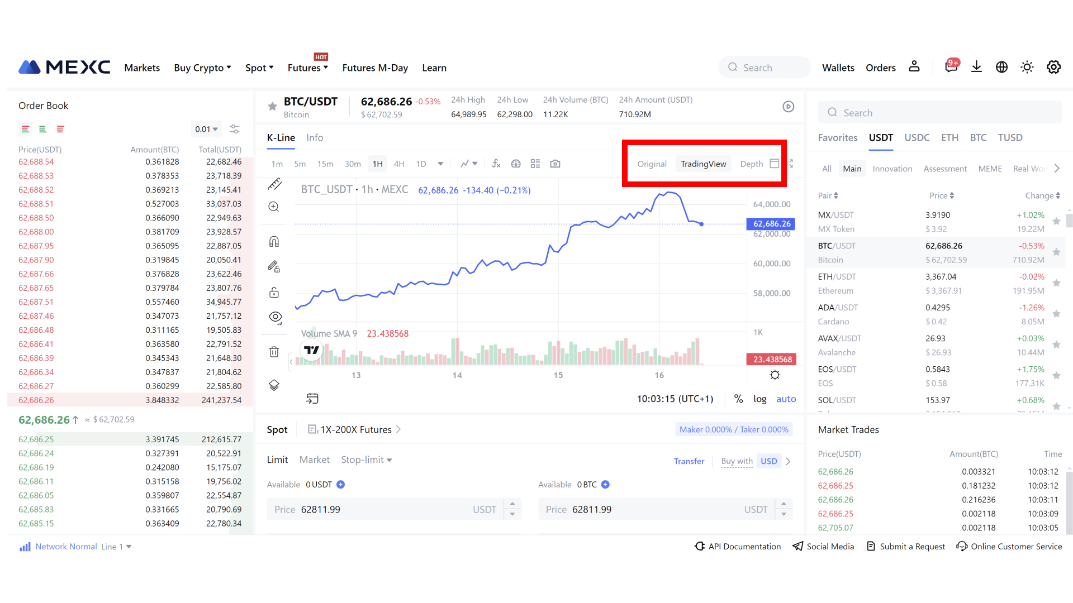Screen dimensions: 1073x603
Task: Show both bids and asks order book view
Action: (x=26, y=129)
